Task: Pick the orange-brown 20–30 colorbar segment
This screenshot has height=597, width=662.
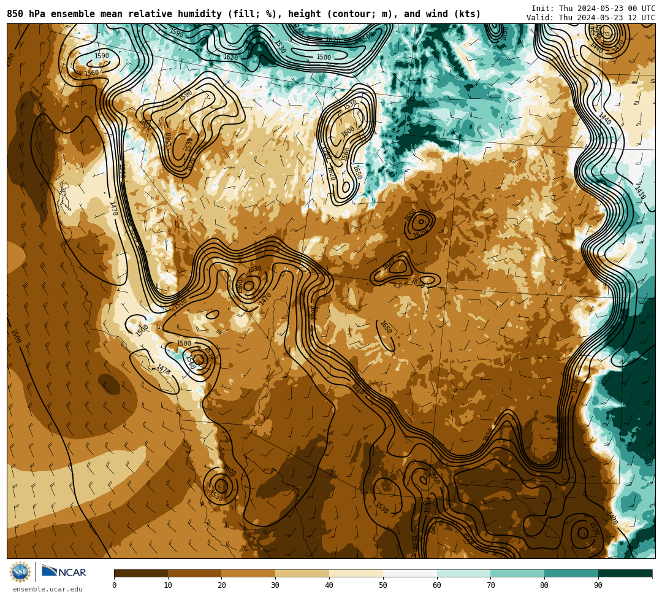Action: click(249, 573)
